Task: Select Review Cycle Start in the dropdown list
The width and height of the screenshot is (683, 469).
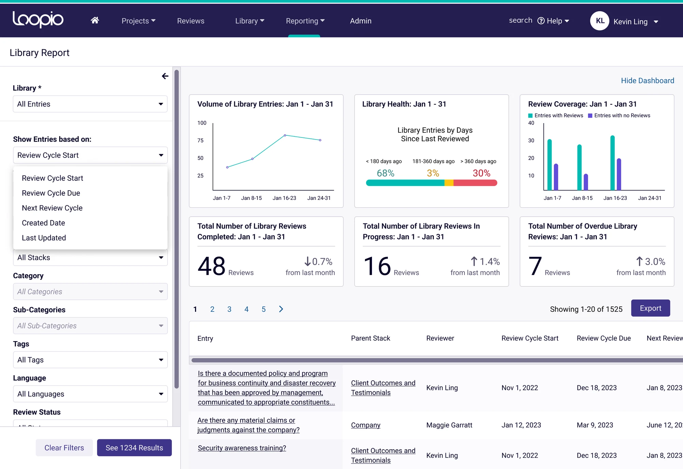Action: point(53,178)
